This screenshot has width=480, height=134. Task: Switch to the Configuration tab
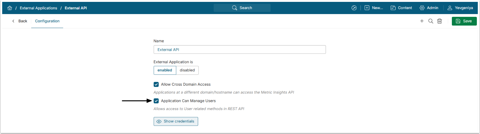pos(47,21)
